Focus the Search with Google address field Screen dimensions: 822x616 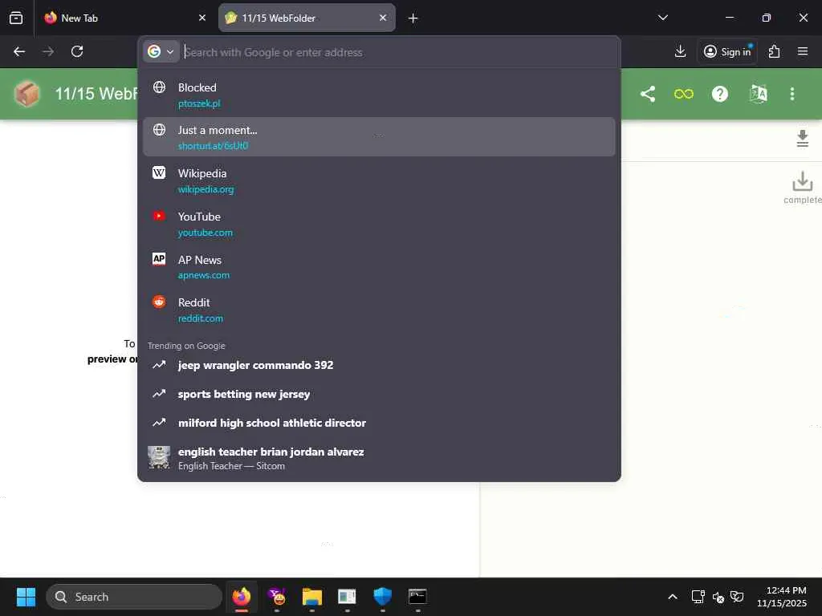[x=398, y=52]
